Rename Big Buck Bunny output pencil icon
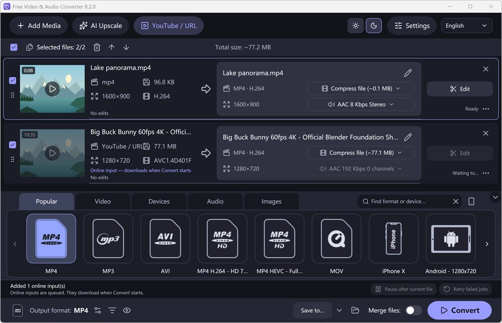502x323 pixels. tap(408, 137)
